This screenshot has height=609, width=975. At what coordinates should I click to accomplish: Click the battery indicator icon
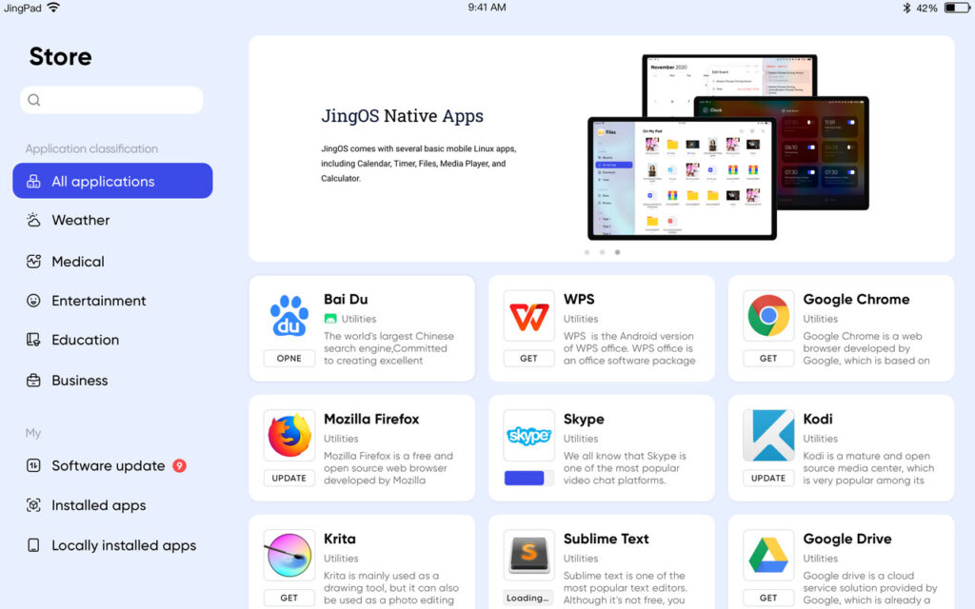(956, 8)
